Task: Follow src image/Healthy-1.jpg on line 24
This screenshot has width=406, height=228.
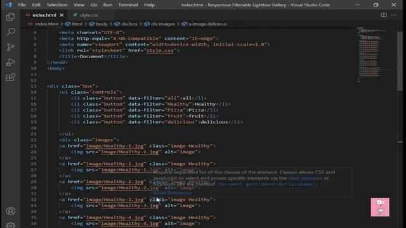Action: coord(129,152)
